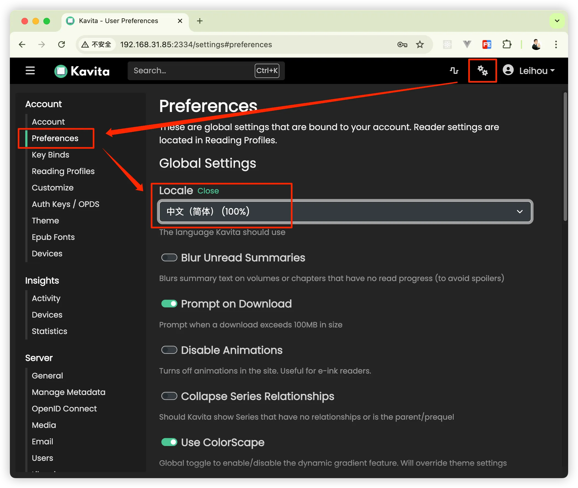This screenshot has height=488, width=578.
Task: Expand the Leihou user account dropdown
Action: [x=552, y=71]
